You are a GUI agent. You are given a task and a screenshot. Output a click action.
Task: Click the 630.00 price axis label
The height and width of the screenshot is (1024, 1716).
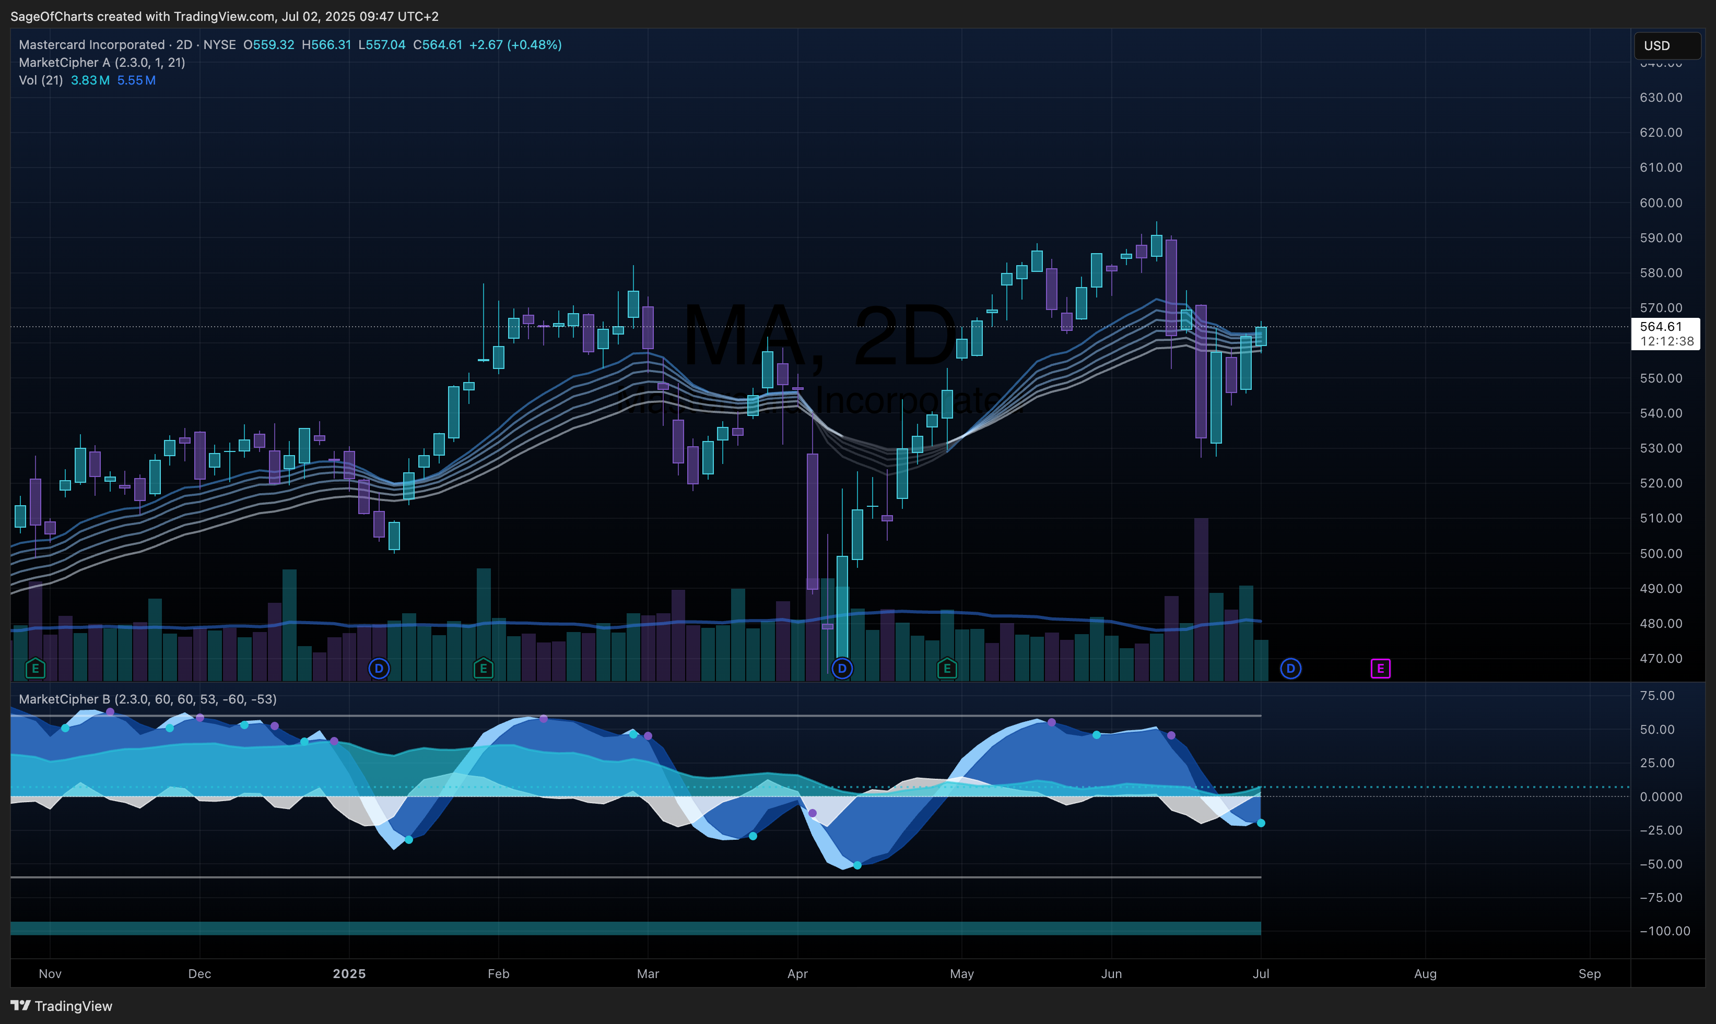(x=1661, y=97)
